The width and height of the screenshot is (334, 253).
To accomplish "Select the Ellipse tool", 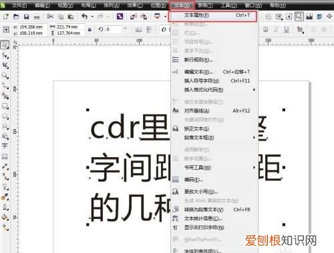I will tap(5, 116).
